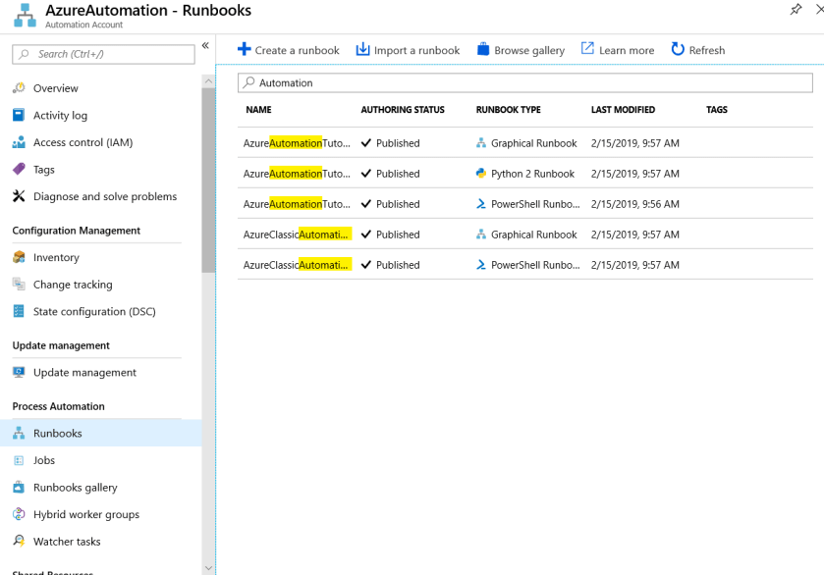Open the Update management blade
This screenshot has height=575, width=824.
[83, 372]
